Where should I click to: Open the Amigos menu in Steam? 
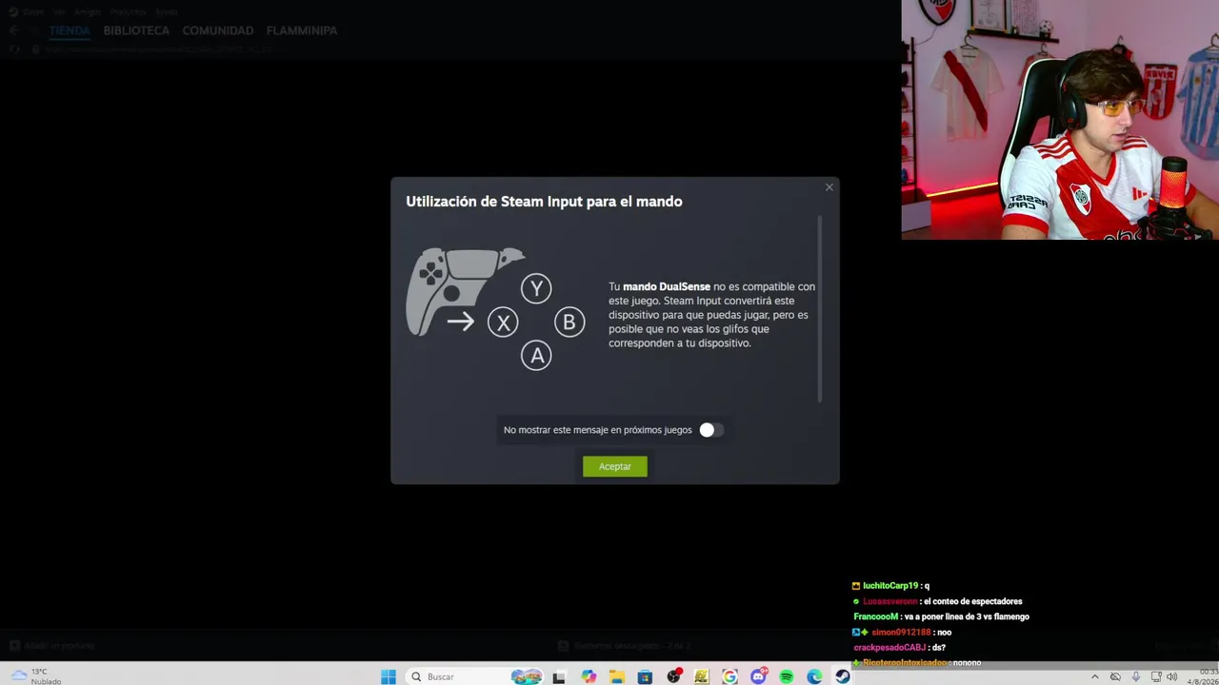click(x=88, y=12)
